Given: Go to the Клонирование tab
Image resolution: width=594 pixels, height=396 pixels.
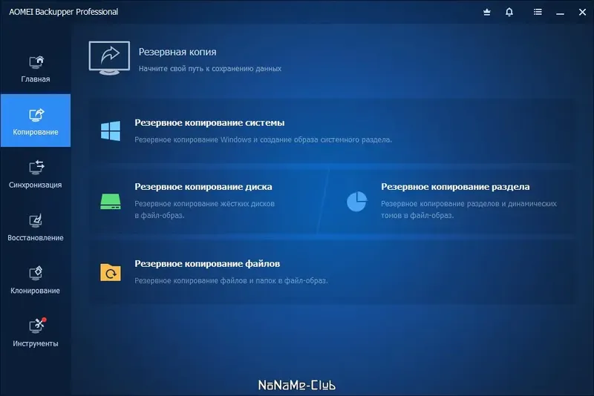Looking at the screenshot, I should tap(36, 280).
